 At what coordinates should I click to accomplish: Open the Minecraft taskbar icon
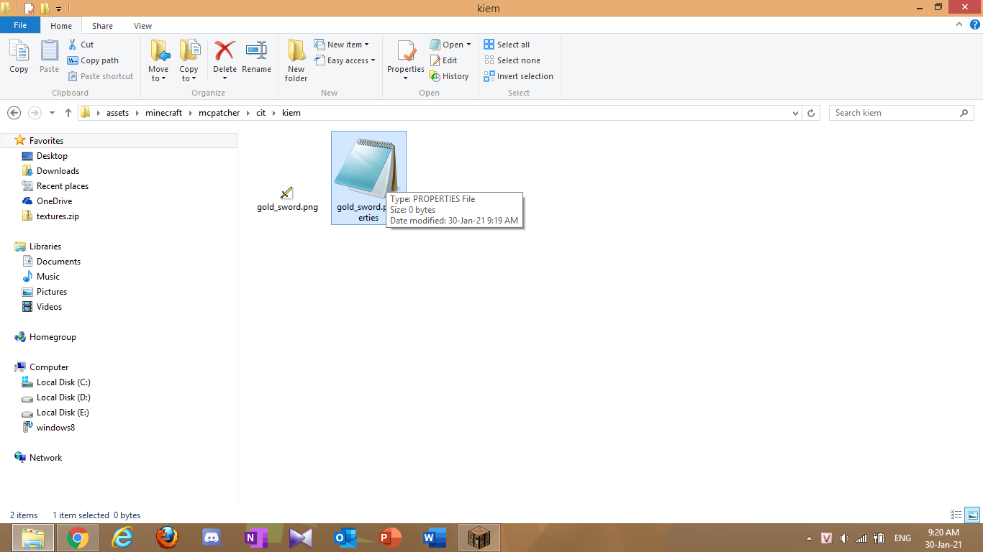tap(479, 538)
